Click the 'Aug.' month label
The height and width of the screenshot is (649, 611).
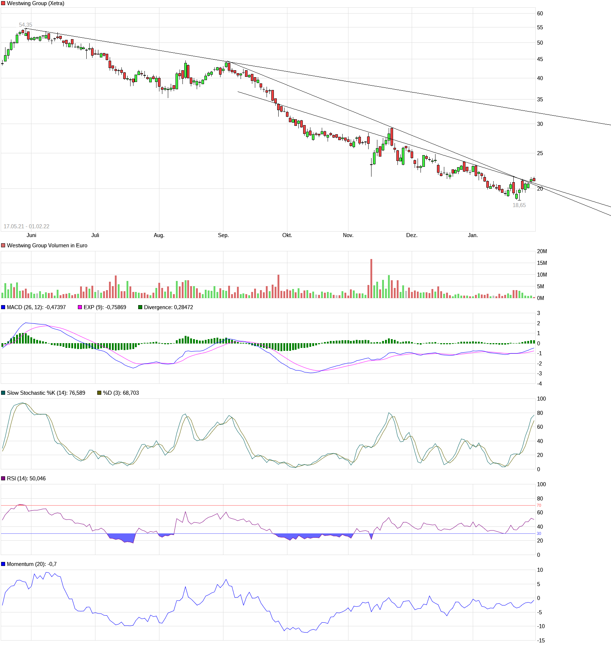tap(159, 235)
